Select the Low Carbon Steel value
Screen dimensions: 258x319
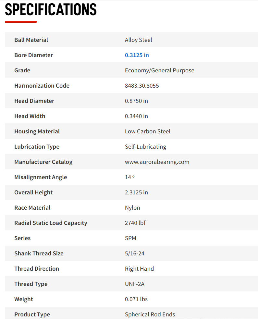pos(148,131)
